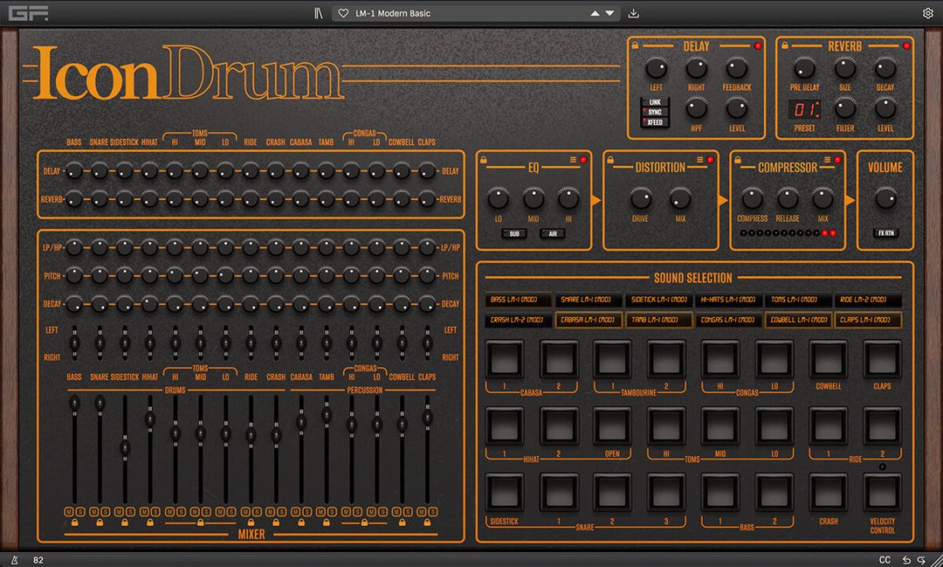Toggle the Reverb power LED

(x=906, y=45)
